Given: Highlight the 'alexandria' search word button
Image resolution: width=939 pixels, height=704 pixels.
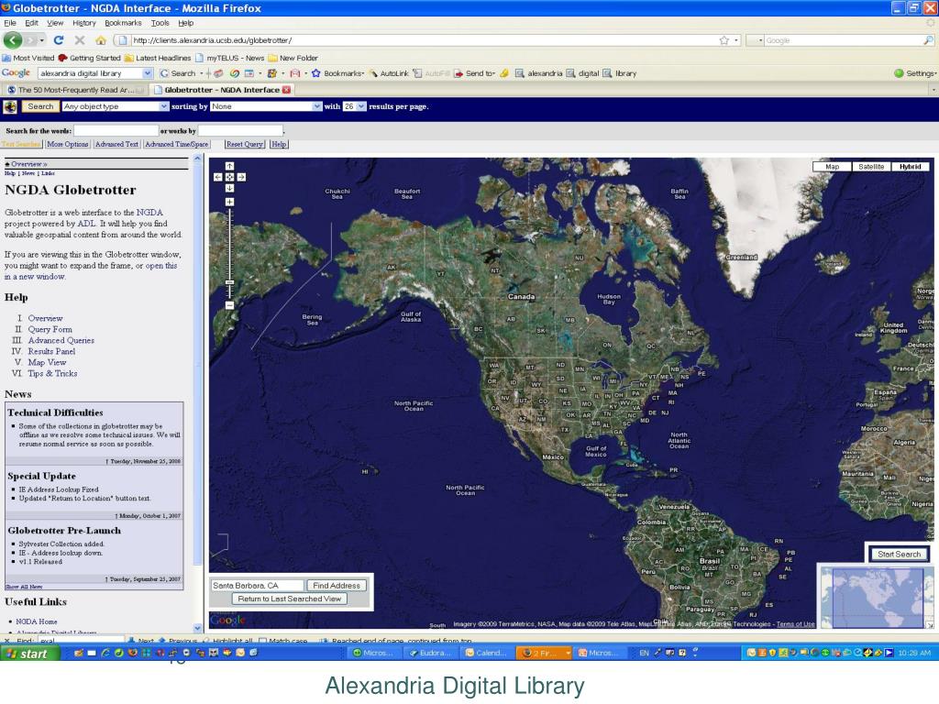Looking at the screenshot, I should tap(538, 73).
